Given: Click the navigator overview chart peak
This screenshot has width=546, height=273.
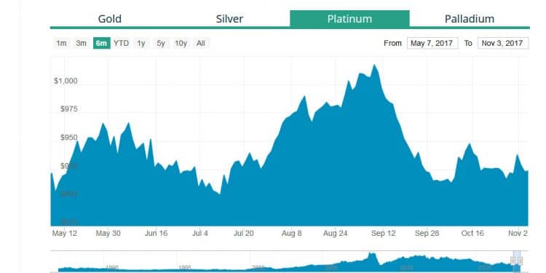Looking at the screenshot, I should coord(372,254).
